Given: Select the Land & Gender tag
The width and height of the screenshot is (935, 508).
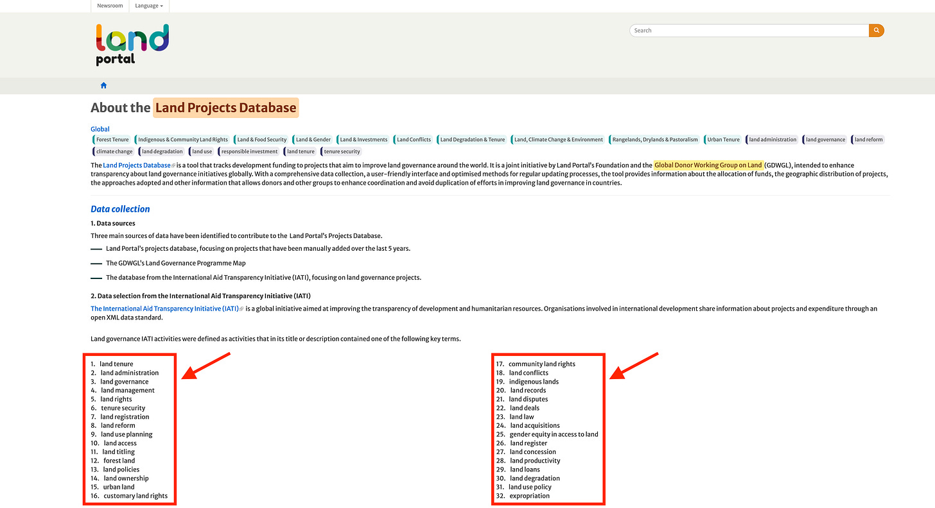Looking at the screenshot, I should (x=313, y=139).
